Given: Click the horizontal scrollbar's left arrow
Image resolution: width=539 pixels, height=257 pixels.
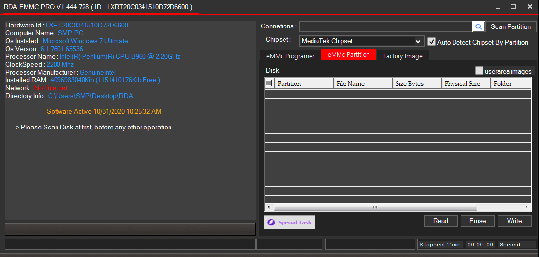Looking at the screenshot, I should click(x=268, y=207).
